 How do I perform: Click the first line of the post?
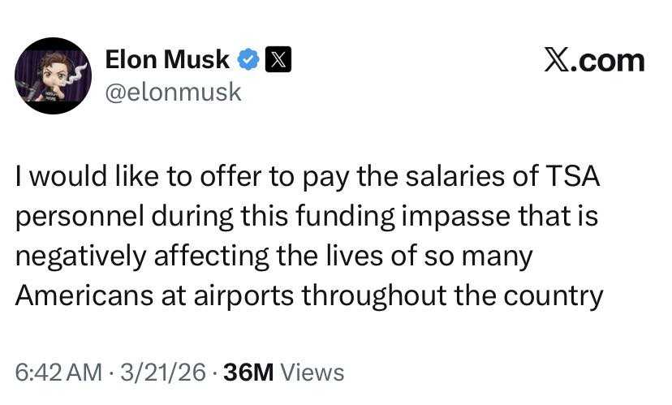click(308, 178)
